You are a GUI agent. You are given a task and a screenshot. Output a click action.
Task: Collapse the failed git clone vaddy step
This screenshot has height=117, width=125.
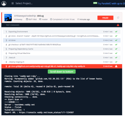pos(62,66)
